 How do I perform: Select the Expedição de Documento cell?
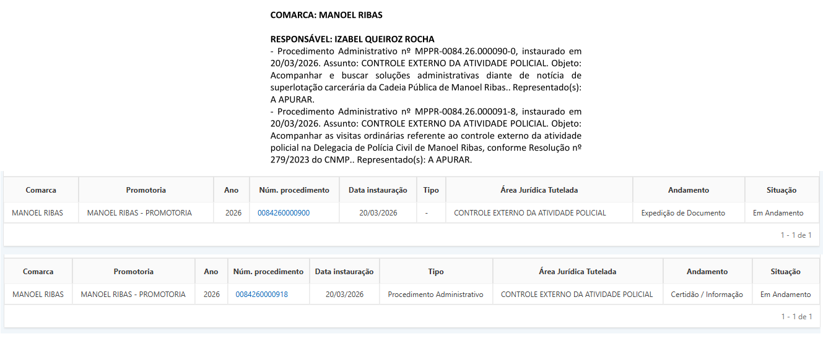[x=683, y=213]
